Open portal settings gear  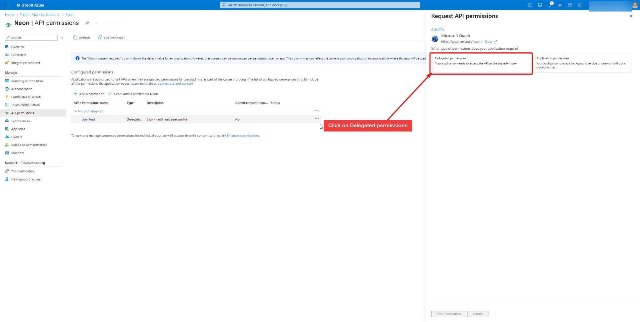(560, 5)
